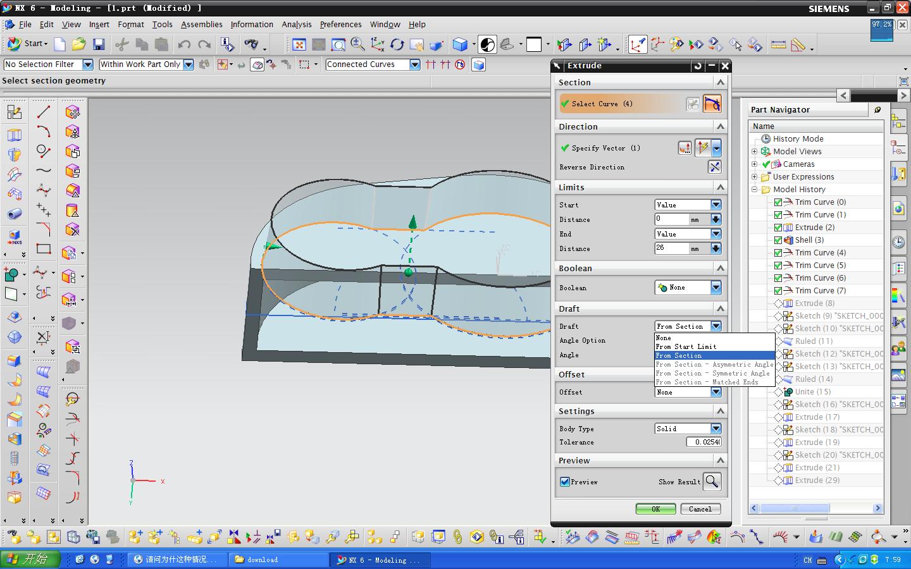
Task: Click the Show Result magnifier icon
Action: pos(712,482)
